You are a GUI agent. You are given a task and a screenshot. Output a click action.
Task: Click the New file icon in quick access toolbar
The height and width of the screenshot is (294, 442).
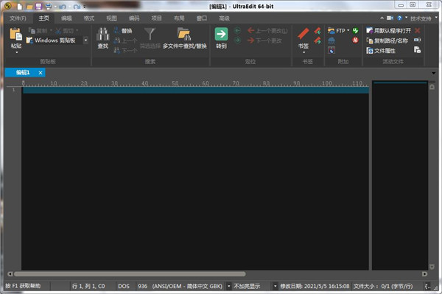[19, 6]
